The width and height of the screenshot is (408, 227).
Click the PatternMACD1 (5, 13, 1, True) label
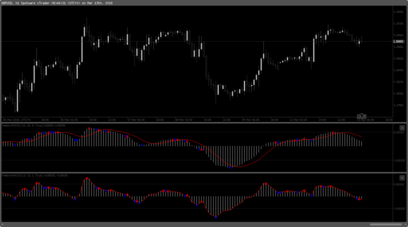click(x=23, y=175)
